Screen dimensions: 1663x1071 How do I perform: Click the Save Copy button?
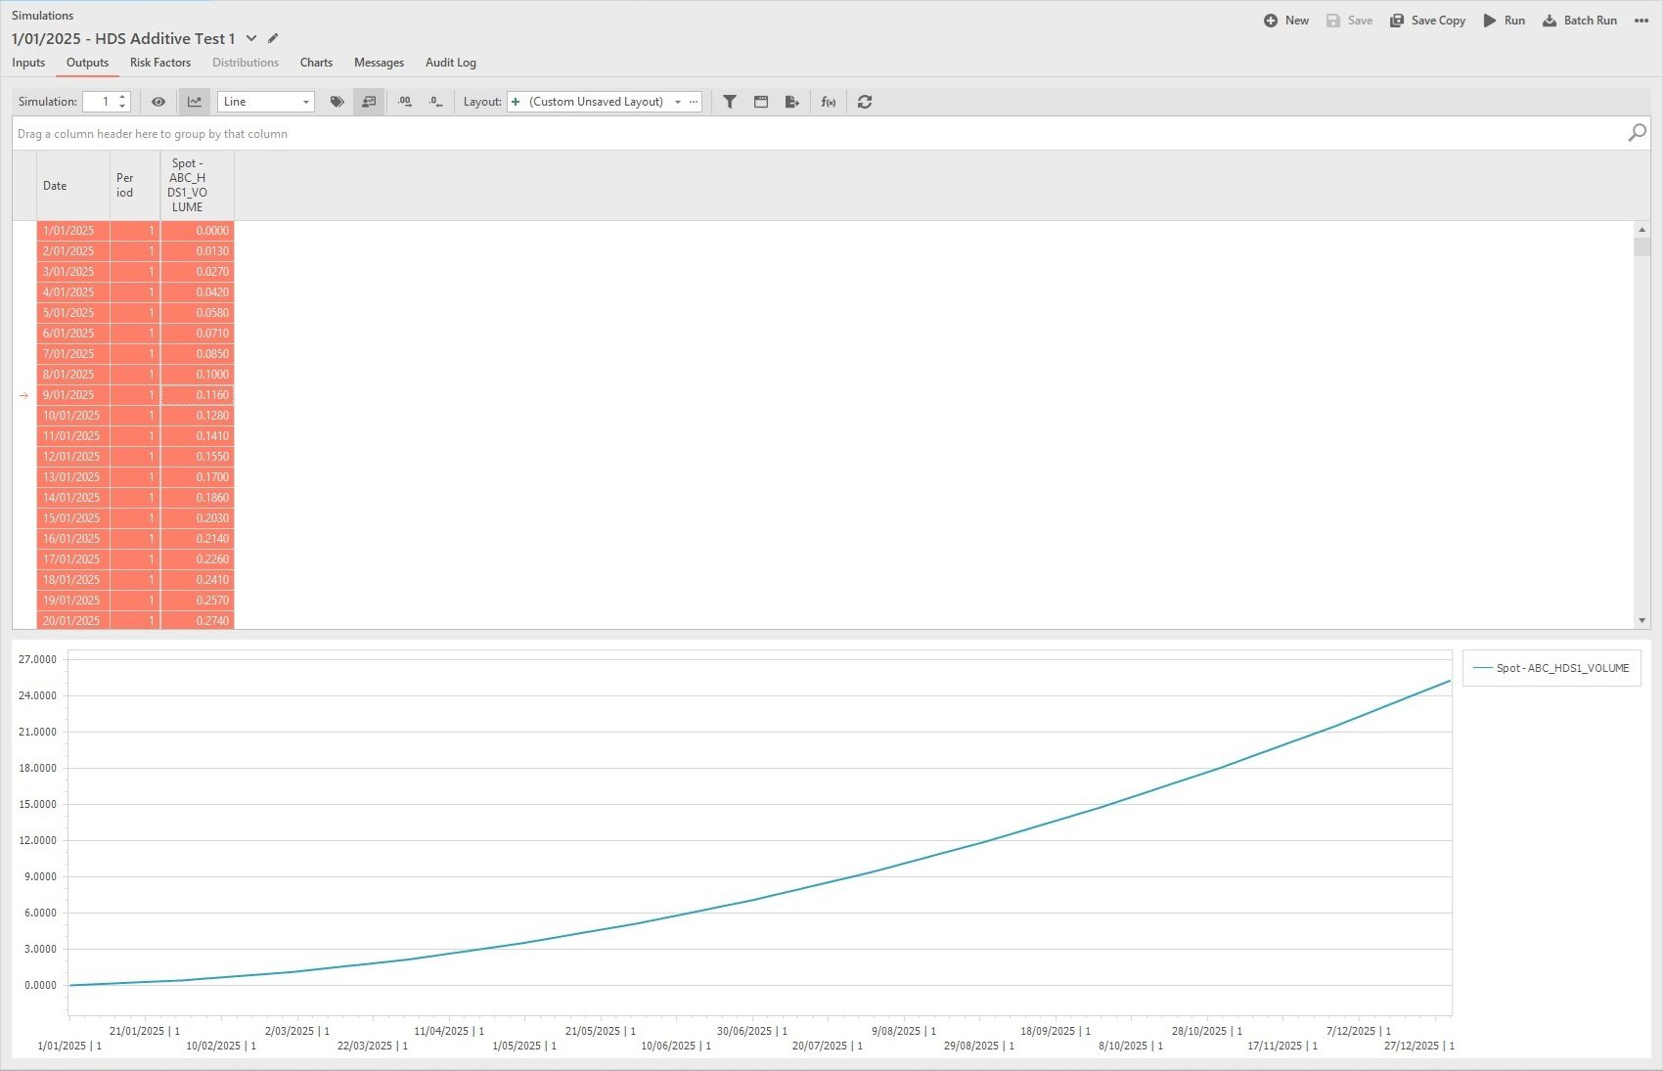(x=1428, y=21)
